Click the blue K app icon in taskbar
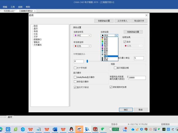 point(8,129)
